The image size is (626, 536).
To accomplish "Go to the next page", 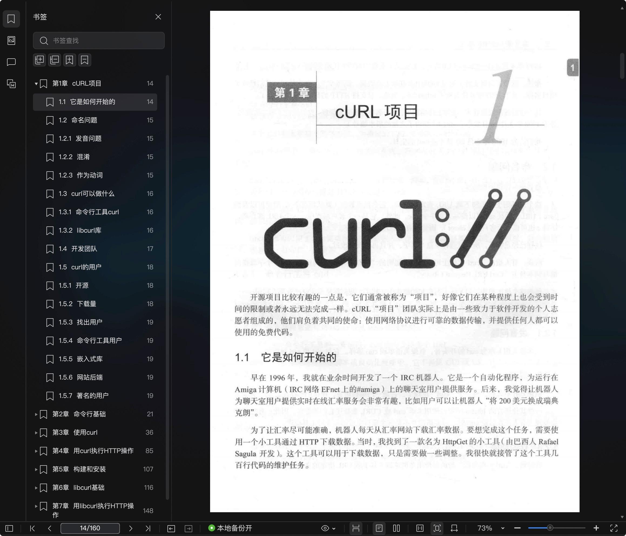I will point(130,528).
